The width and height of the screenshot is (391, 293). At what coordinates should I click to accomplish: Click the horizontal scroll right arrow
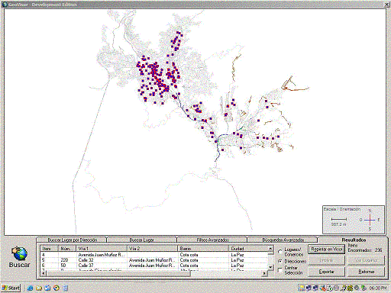coord(265,273)
